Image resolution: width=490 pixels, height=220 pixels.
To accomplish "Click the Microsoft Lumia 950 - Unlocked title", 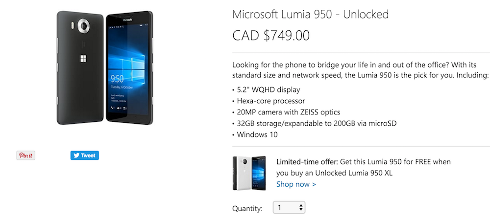I will pos(310,14).
